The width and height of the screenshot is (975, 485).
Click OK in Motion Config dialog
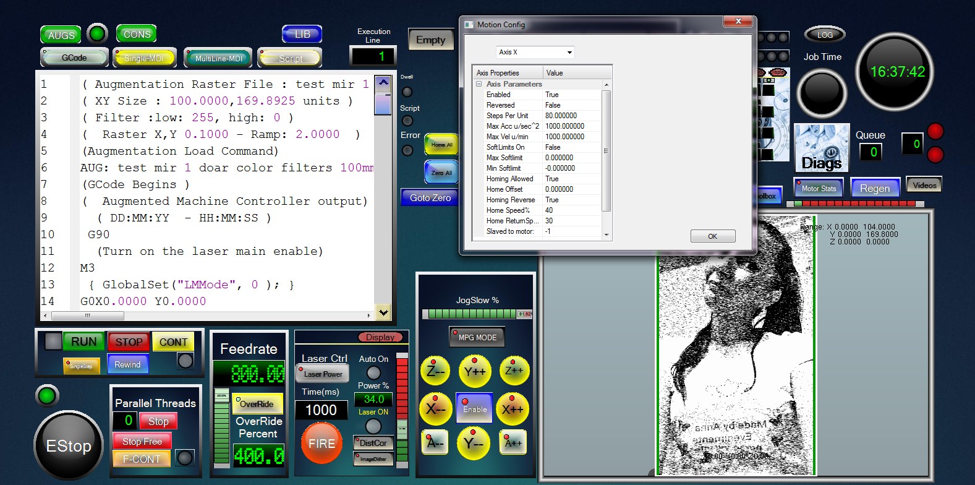(x=712, y=236)
